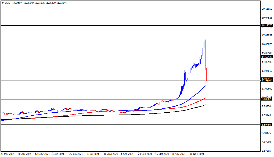Select the 14.59422 horizontal line price label
The width and height of the screenshot is (274, 157).
point(267,57)
